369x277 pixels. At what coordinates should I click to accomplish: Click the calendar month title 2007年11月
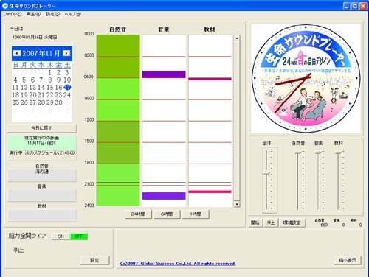[x=41, y=53]
